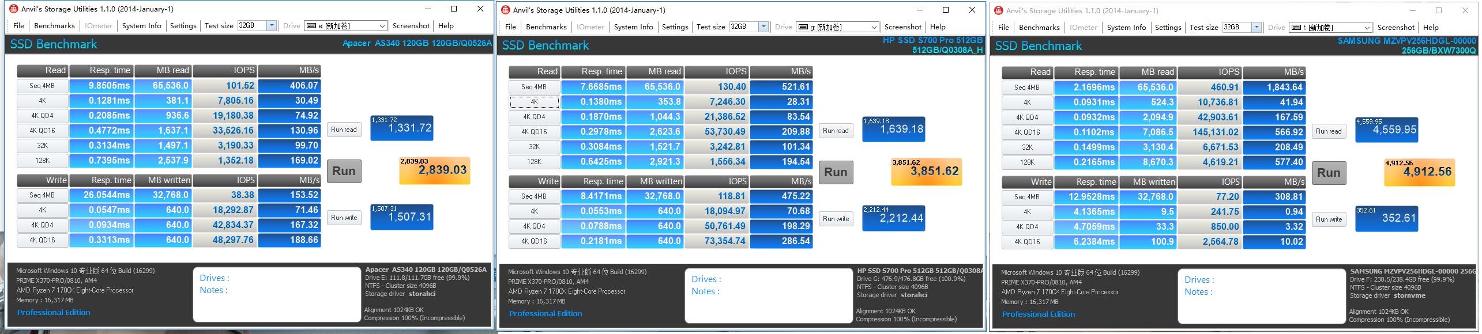Viewport: 1482px width, 334px height.
Task: Click Drives/Notes box in HP window
Action: (769, 295)
